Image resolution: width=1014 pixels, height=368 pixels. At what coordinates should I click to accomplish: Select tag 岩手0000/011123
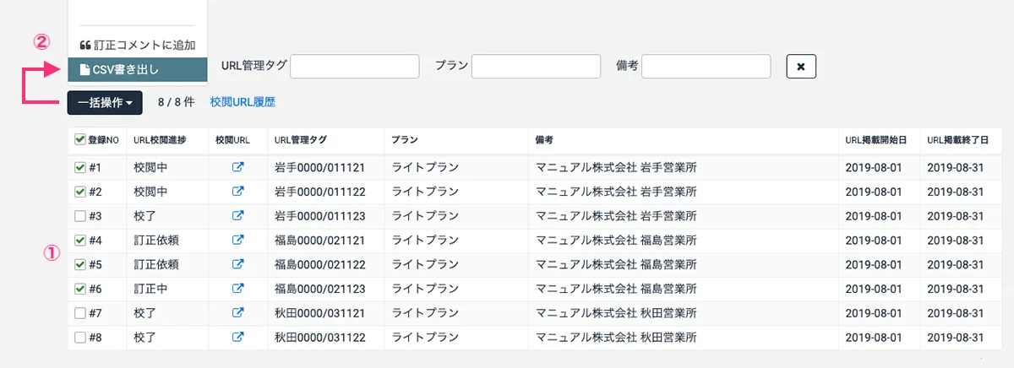[320, 216]
